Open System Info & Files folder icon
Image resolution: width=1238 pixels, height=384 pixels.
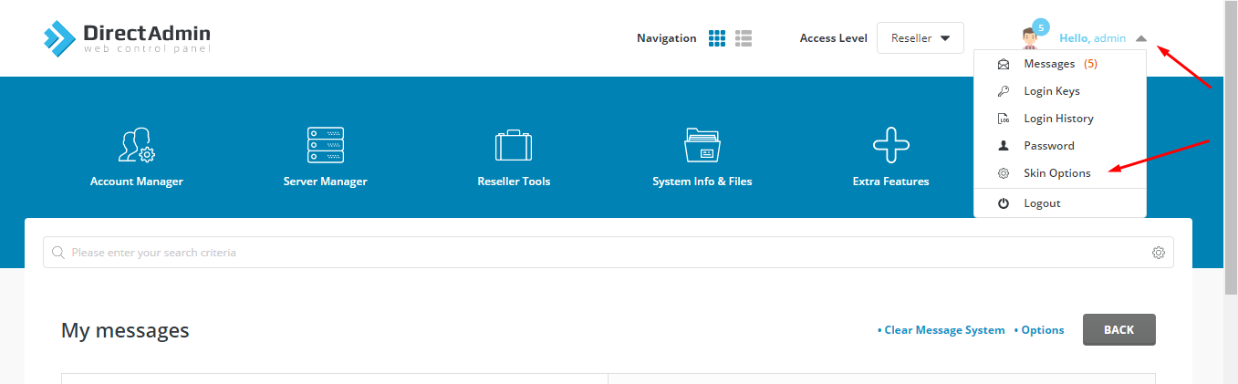(702, 145)
